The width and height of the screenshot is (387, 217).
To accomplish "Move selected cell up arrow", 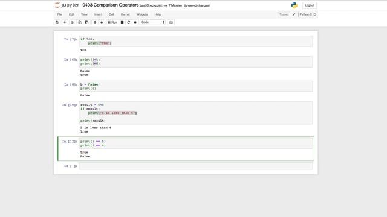I will tap(95, 22).
